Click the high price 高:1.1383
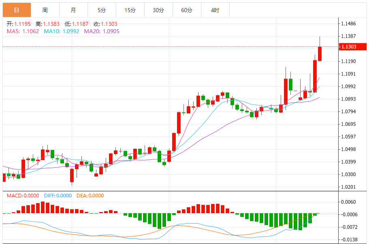Screen dimensions: 369x244 [47, 24]
